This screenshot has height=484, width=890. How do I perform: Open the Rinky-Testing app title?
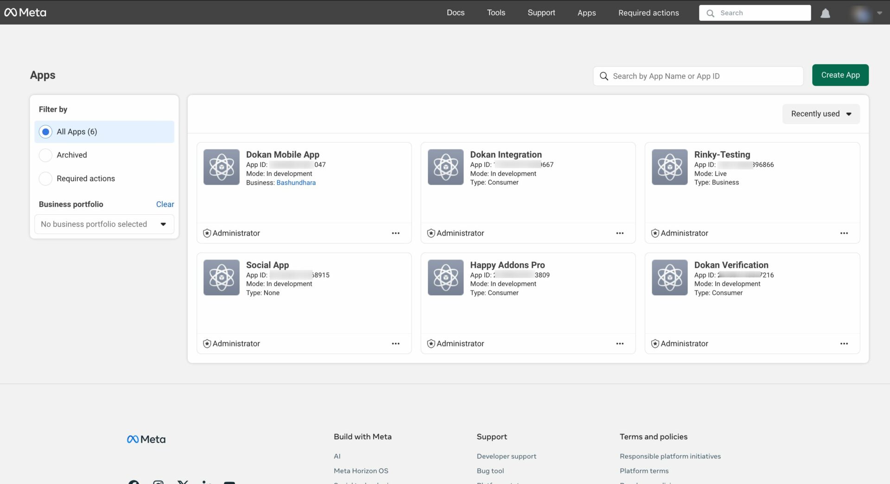[x=722, y=155]
